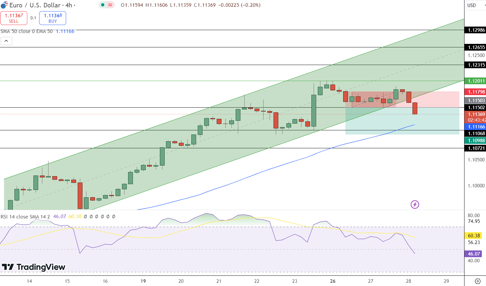Click the TradingView logo link
Viewport: 486px width, 286px height.
point(33,267)
